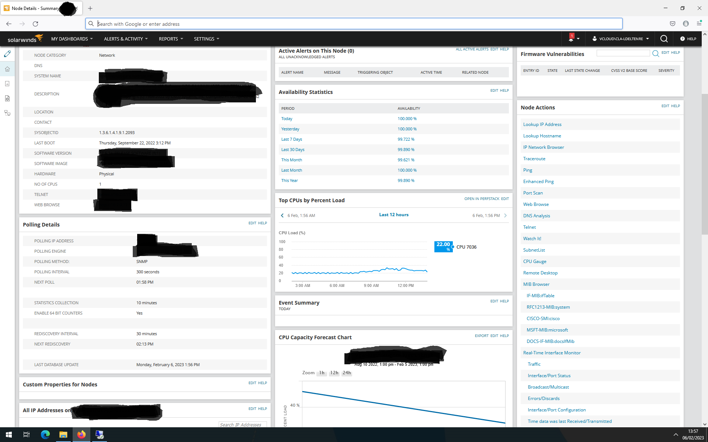Open the user account dropdown arrow

pos(647,39)
